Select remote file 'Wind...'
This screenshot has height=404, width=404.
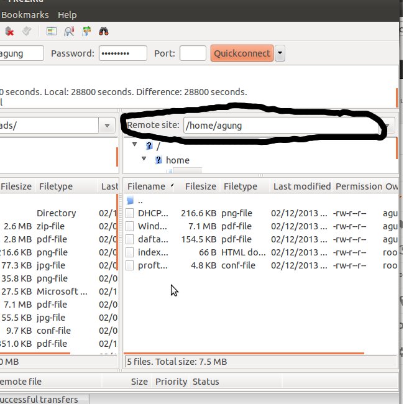pos(152,226)
